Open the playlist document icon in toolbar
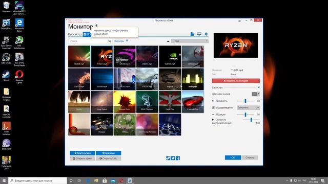Image resolution: width=328 pixels, height=184 pixels. click(x=192, y=34)
